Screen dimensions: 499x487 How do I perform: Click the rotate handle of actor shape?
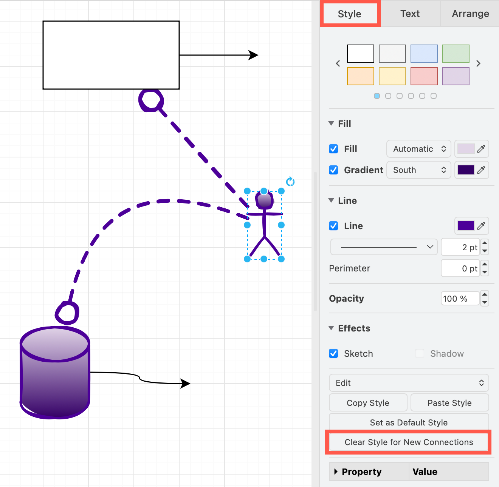290,182
